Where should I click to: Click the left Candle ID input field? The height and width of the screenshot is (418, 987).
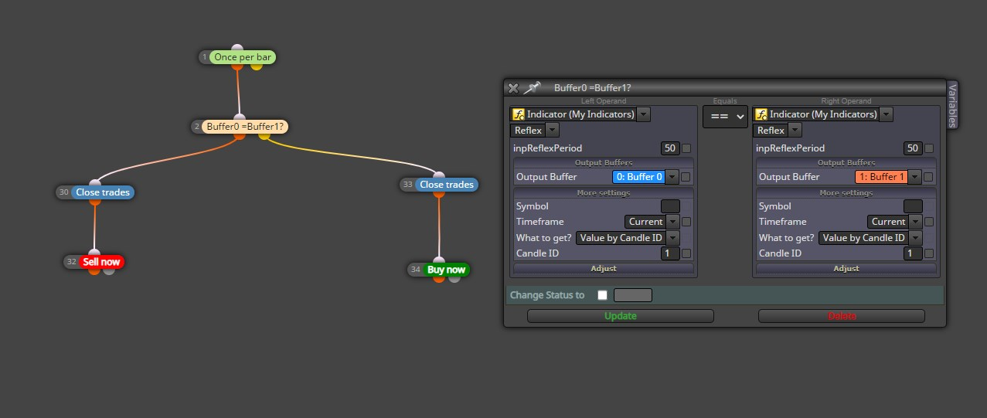(670, 253)
